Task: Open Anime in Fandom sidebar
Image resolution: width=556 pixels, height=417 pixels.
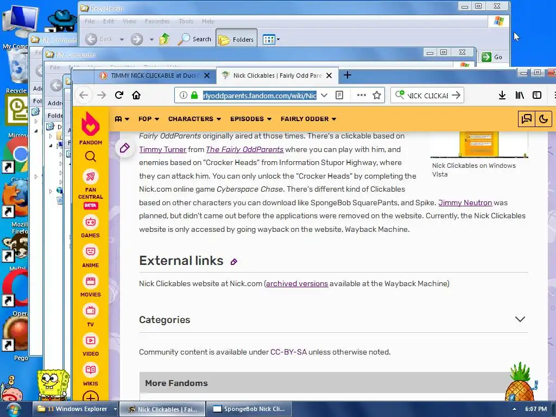Action: pos(91,256)
